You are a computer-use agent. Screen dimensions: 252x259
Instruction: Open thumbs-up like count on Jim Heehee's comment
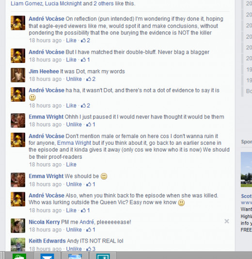pos(91,79)
